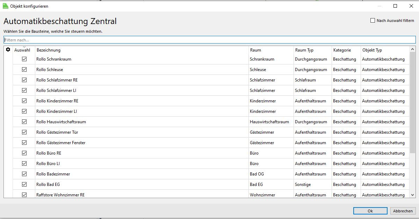Viewport: 419px width, 219px height.
Task: Enable 'Nach Auswahl filtern' checkbox
Action: point(373,21)
